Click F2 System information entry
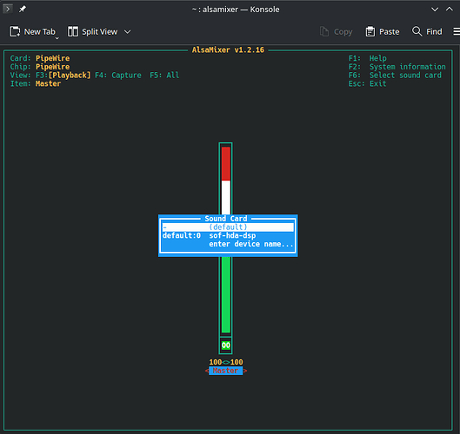460x434 pixels. [397, 67]
